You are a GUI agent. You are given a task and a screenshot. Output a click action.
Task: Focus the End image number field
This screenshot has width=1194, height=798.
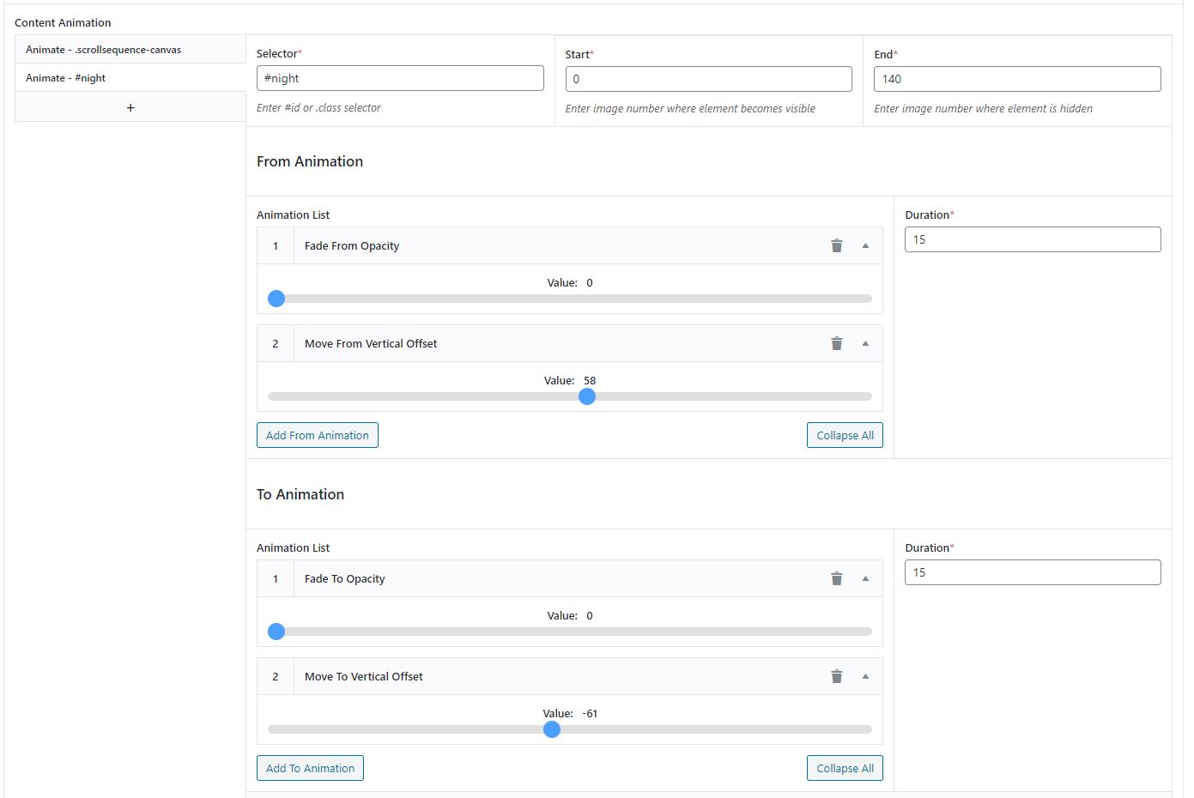click(1017, 79)
